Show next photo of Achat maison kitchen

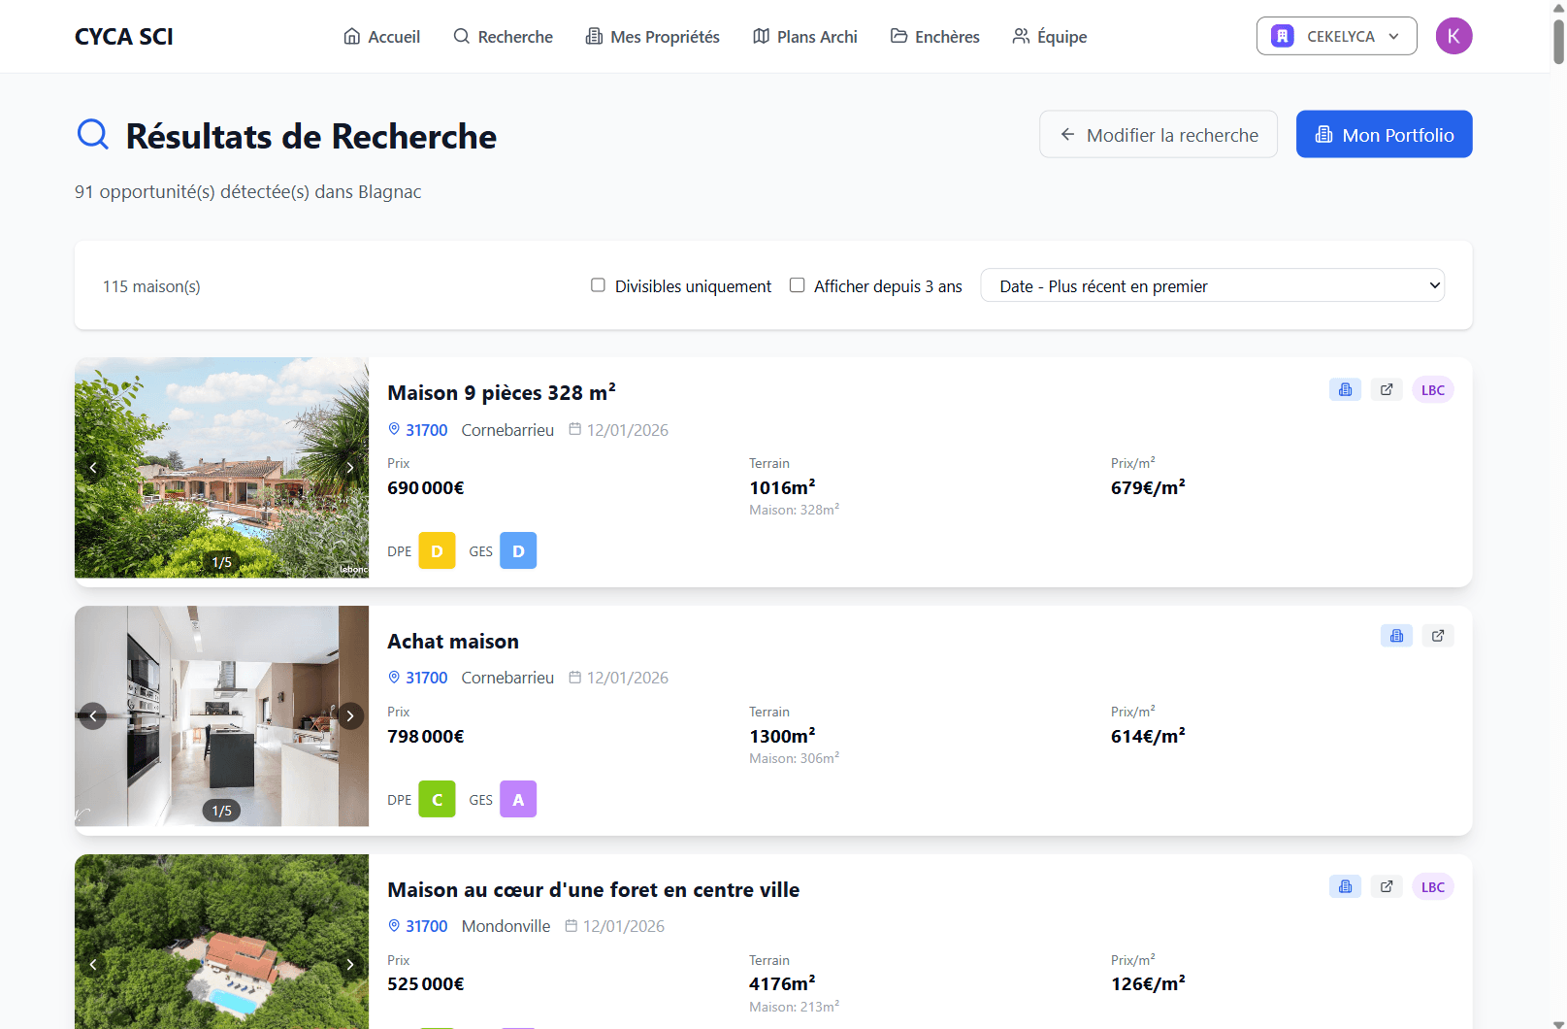pos(350,716)
